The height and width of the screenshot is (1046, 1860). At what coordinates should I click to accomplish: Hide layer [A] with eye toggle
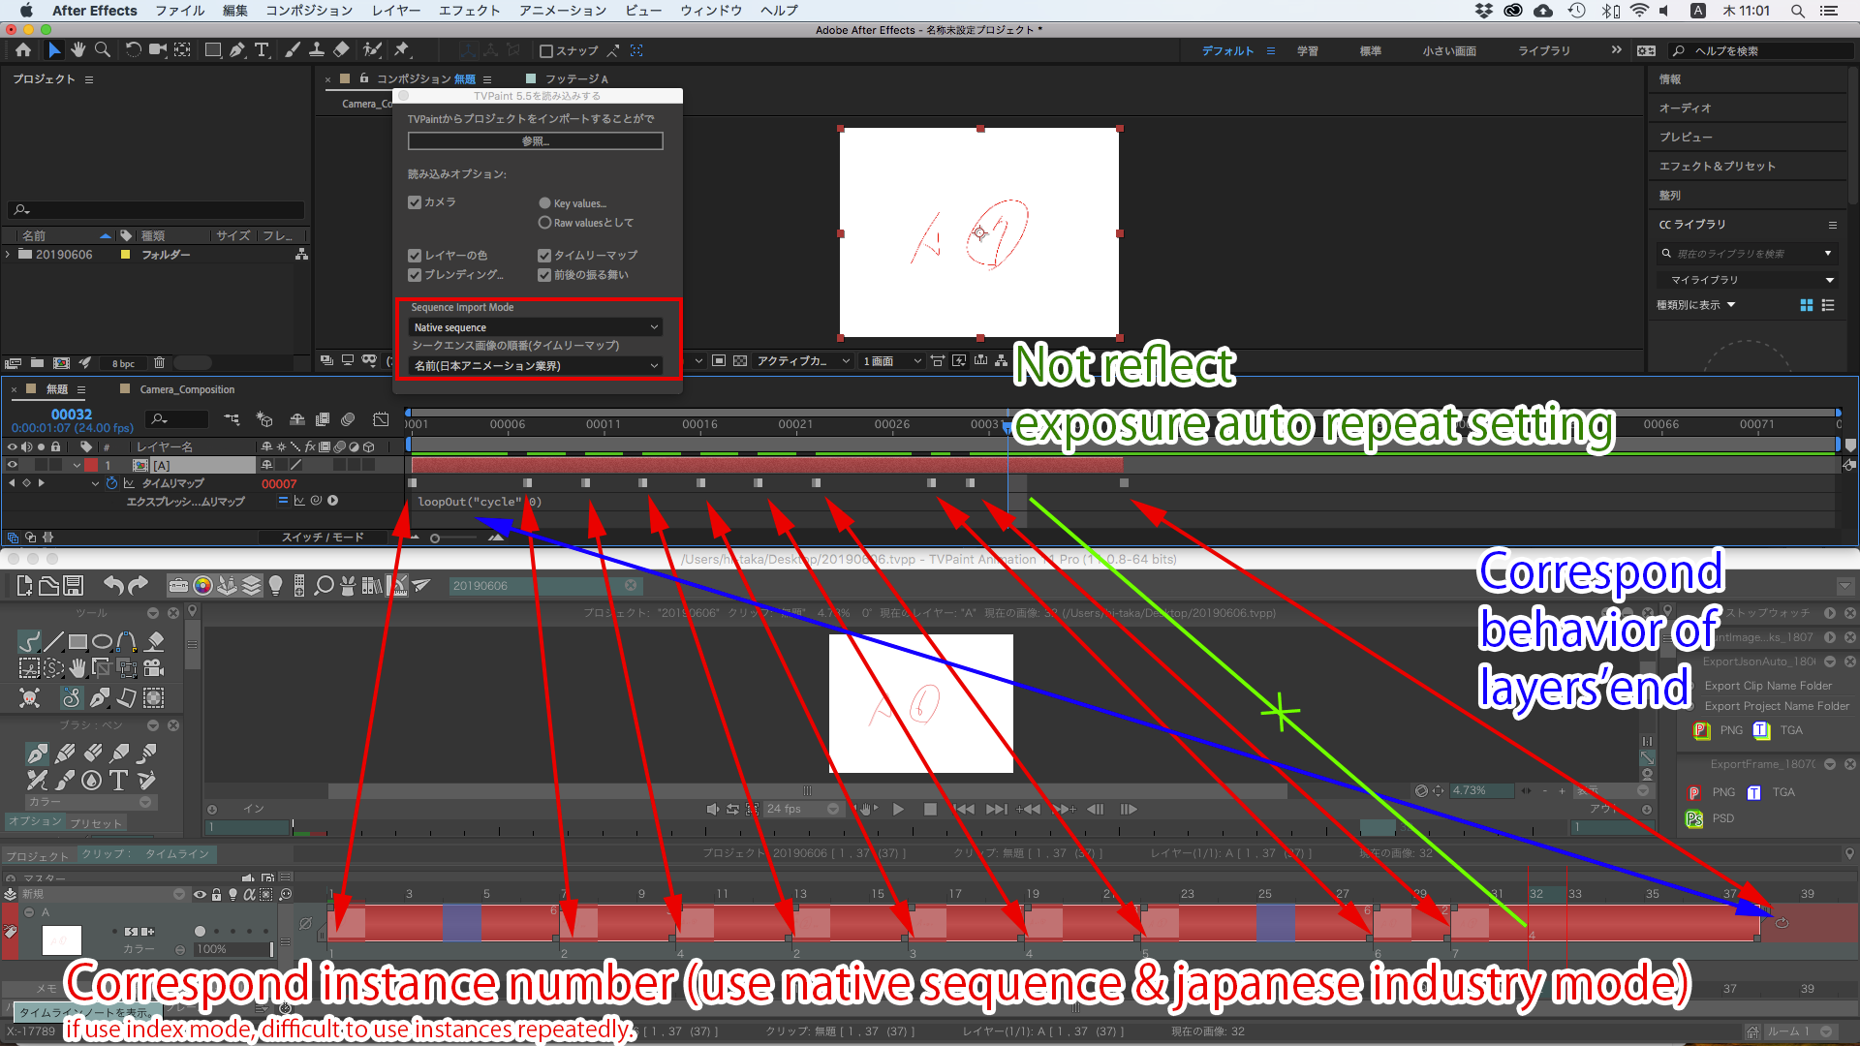[13, 465]
